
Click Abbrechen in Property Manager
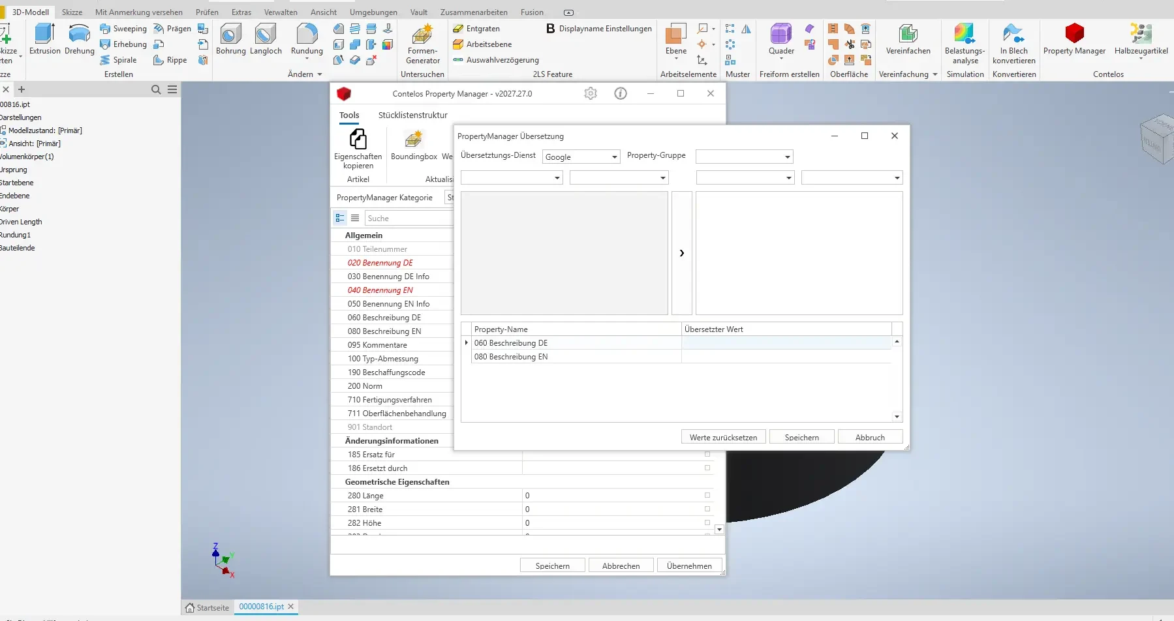coord(621,566)
